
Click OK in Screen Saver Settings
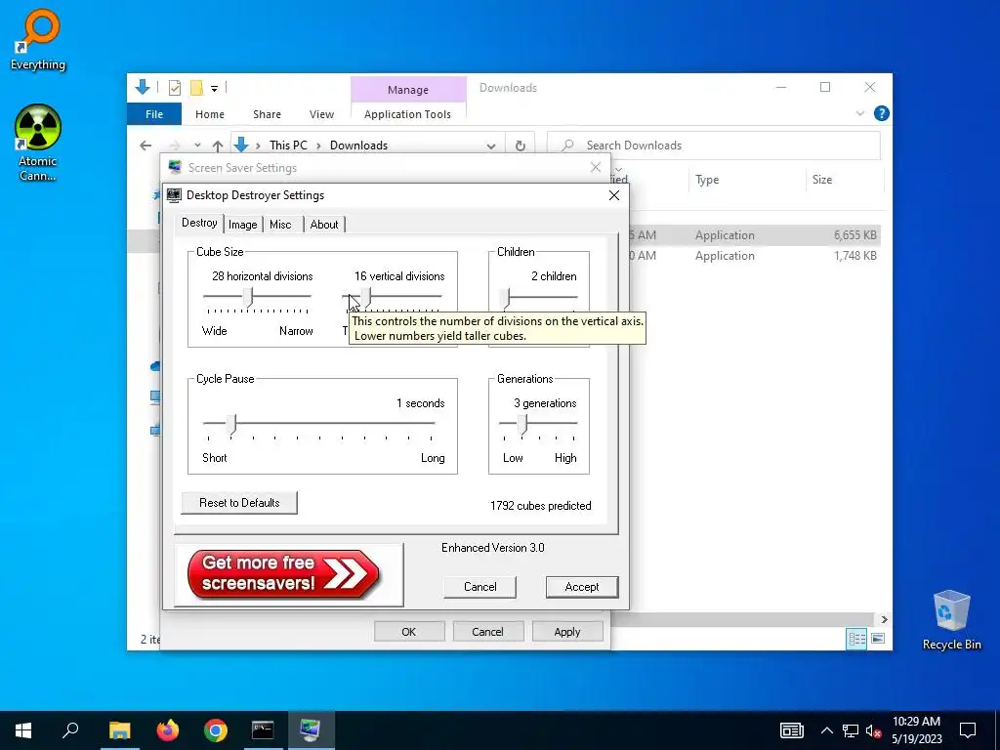[409, 632]
